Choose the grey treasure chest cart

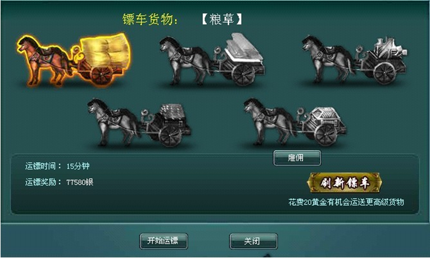tap(295, 122)
